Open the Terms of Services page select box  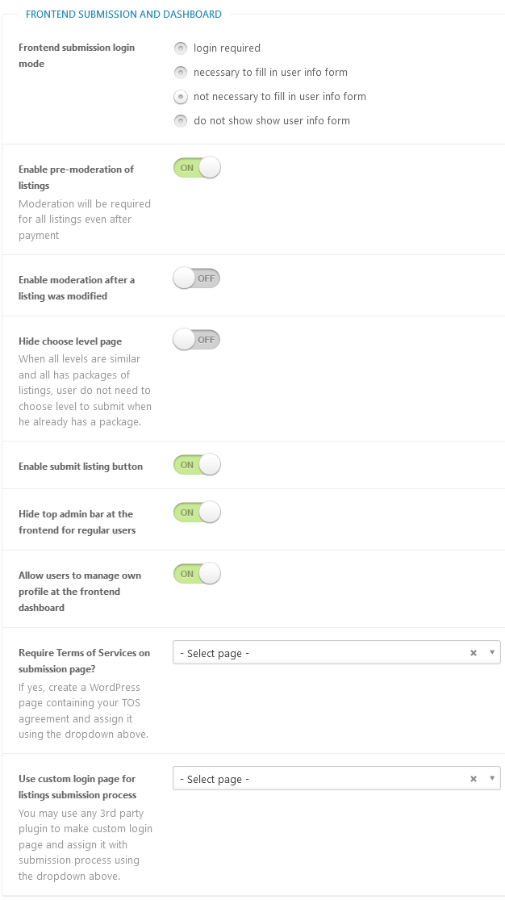336,653
